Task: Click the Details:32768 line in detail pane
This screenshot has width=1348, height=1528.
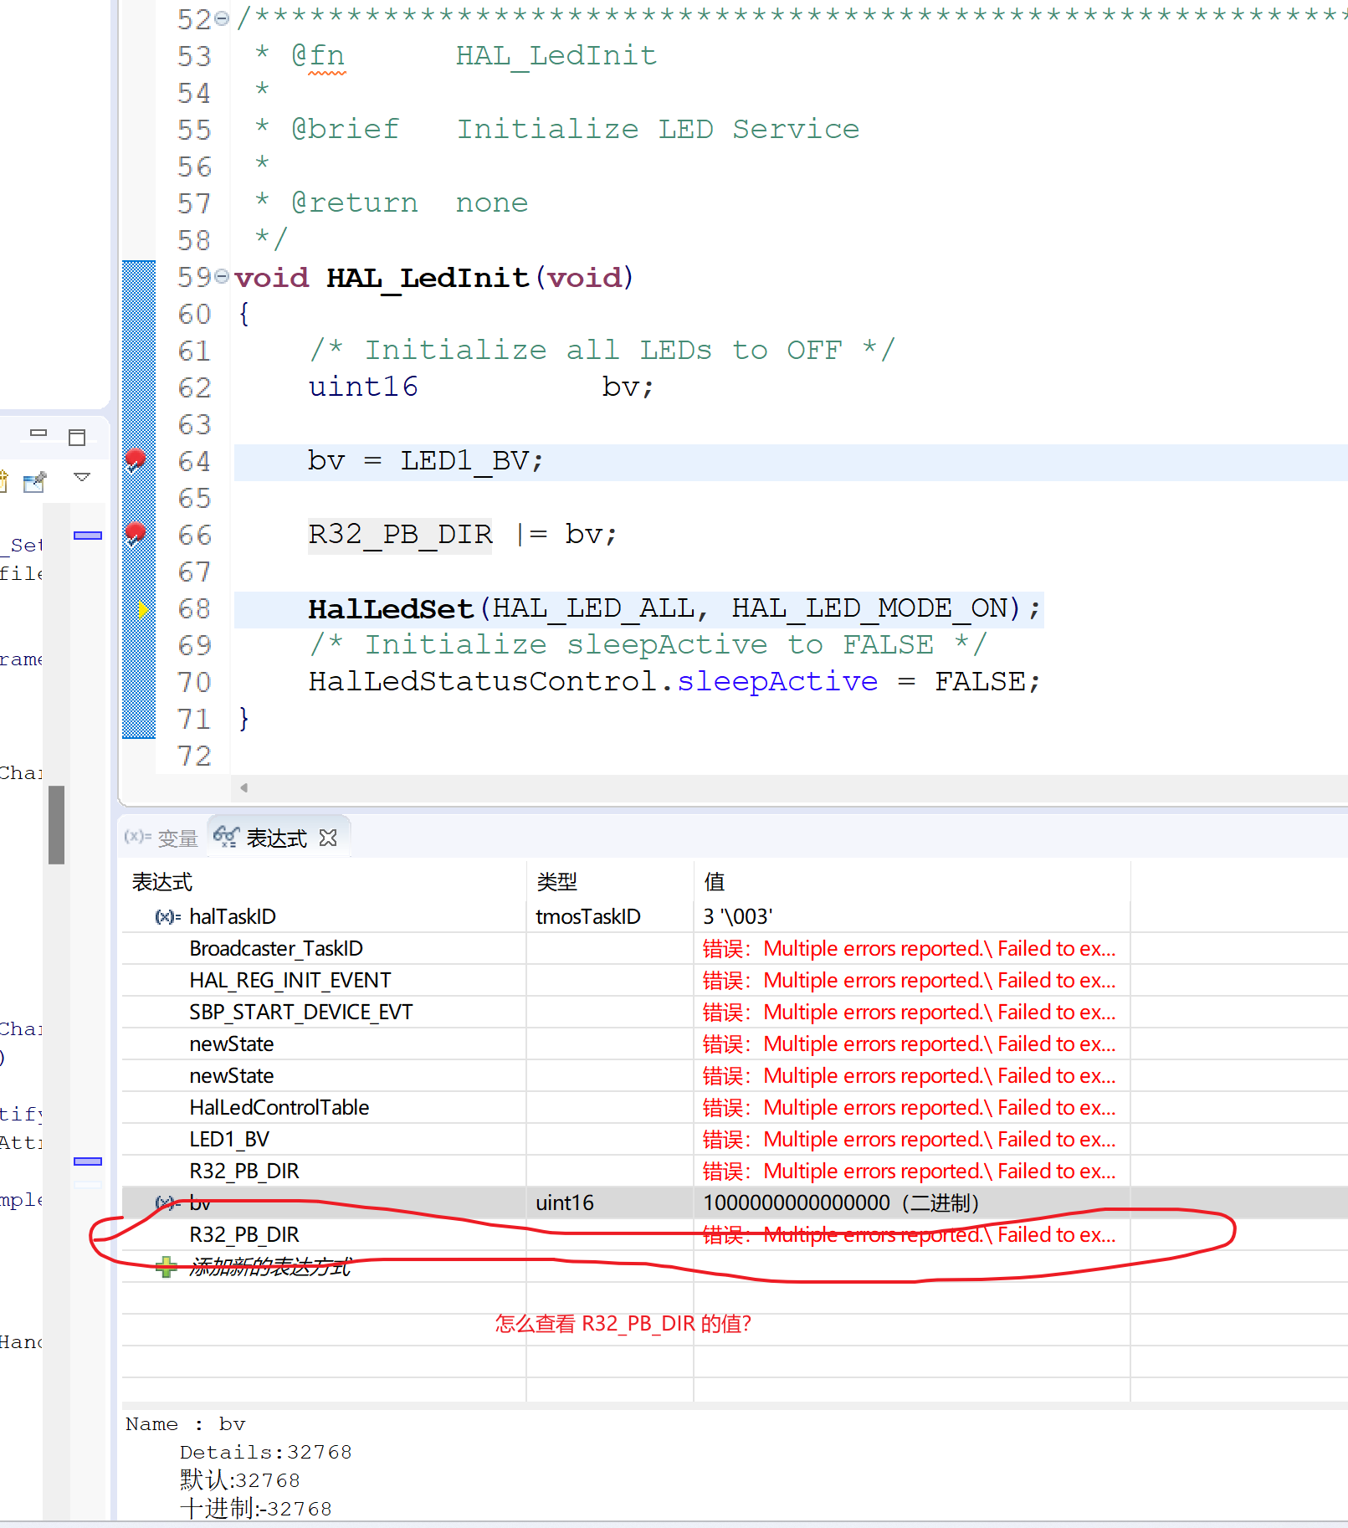Action: click(x=265, y=1452)
